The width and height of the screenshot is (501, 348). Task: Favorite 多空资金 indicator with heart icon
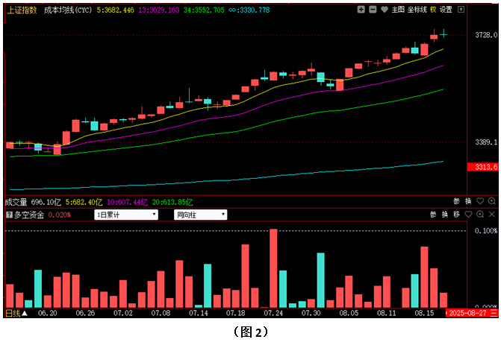[x=468, y=215]
